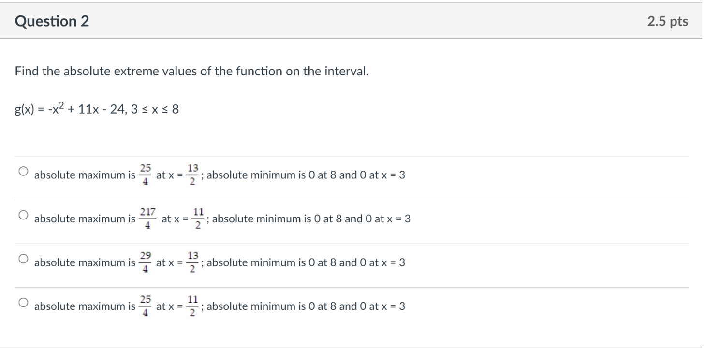Click the third answer's radio circle

coord(23,258)
